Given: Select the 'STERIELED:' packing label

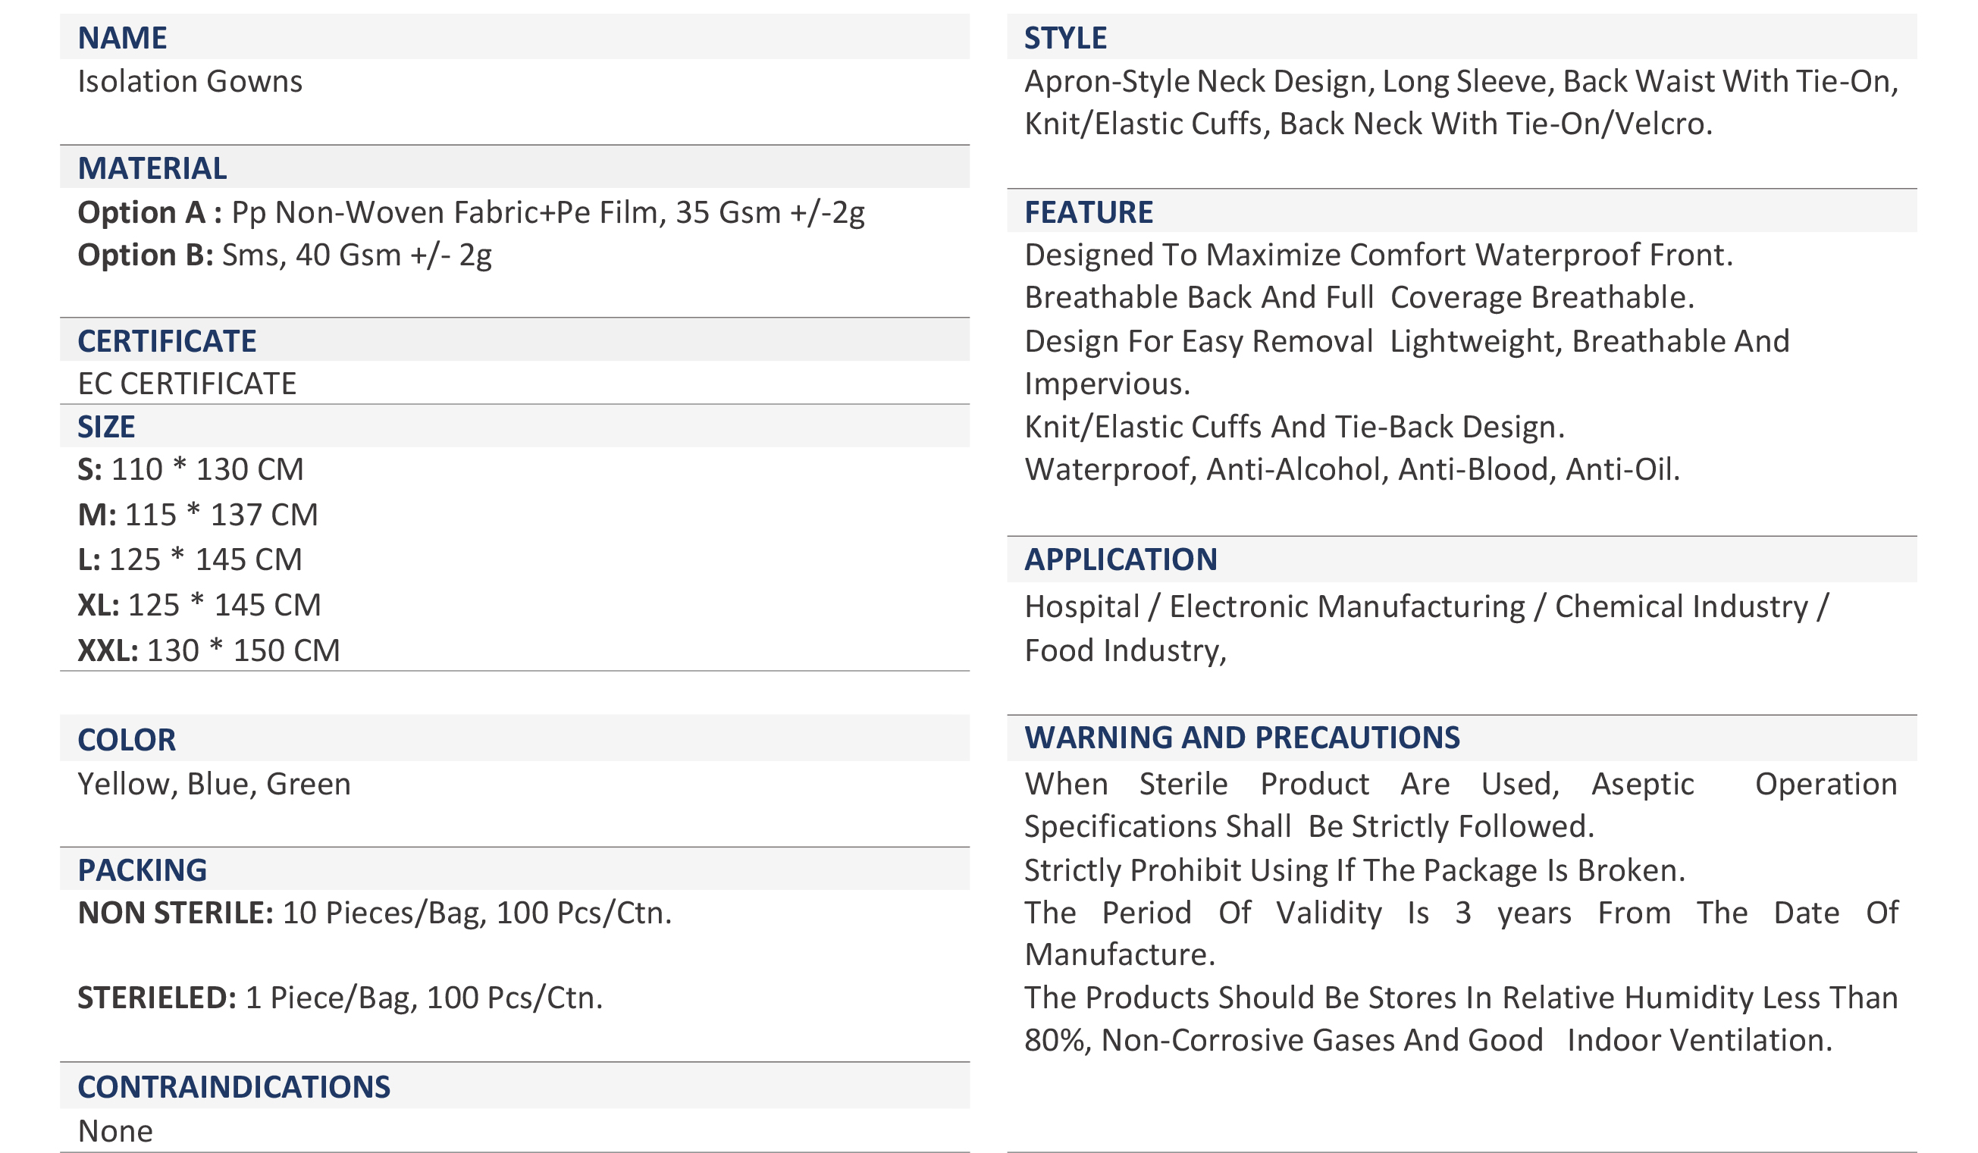Looking at the screenshot, I should click(x=157, y=998).
